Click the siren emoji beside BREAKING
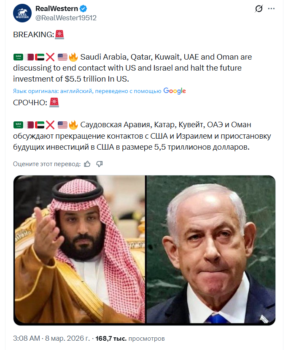291x350 pixels. tap(59, 36)
